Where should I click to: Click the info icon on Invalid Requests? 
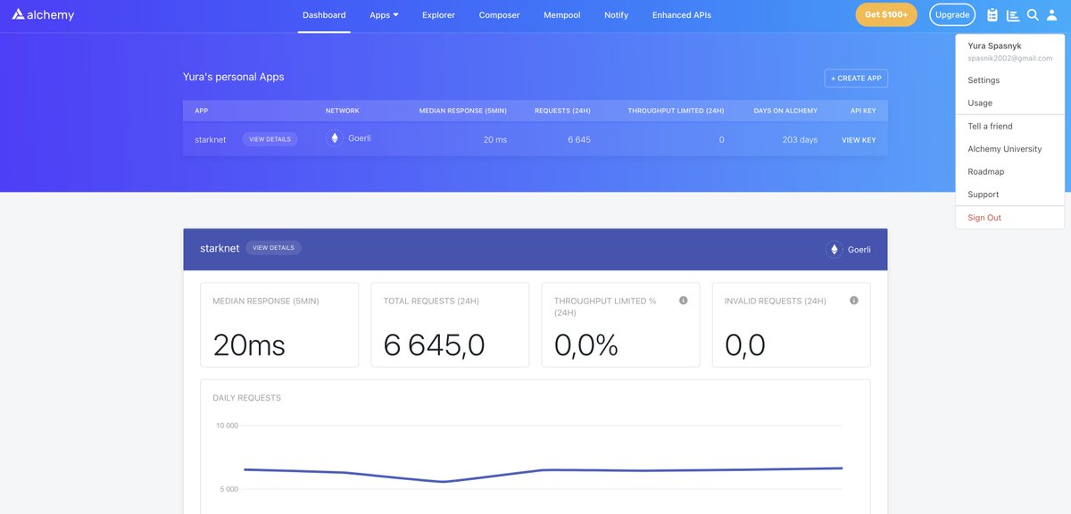point(854,301)
